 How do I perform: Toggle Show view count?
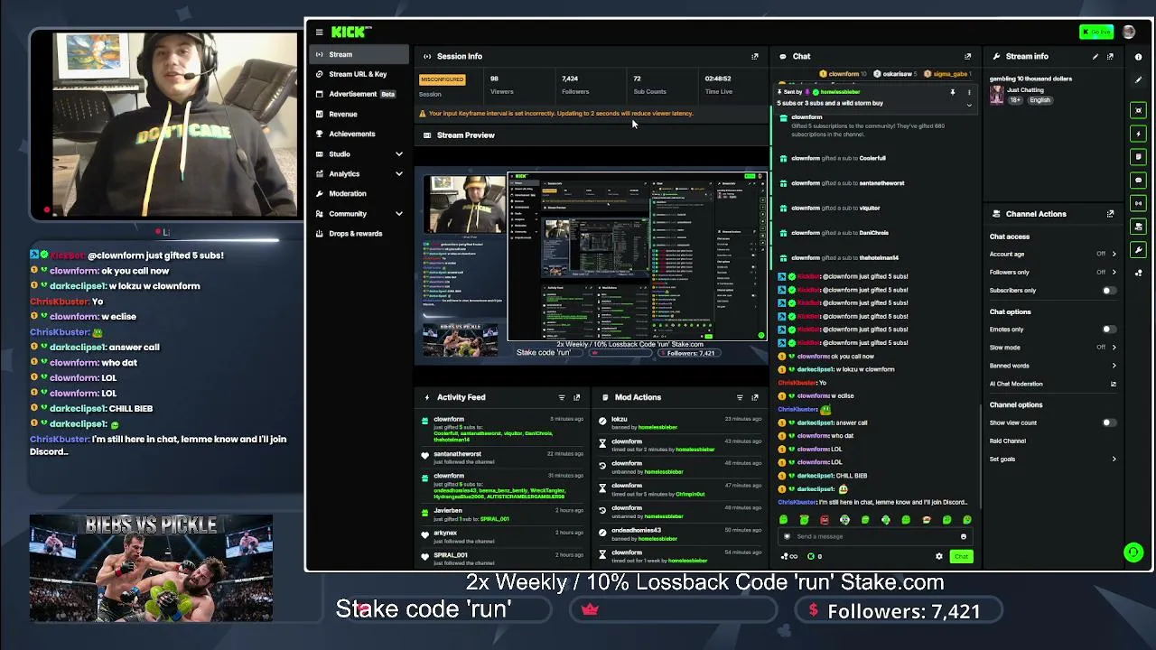1108,422
